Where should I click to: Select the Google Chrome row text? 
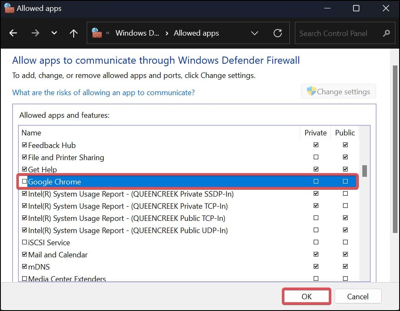pos(54,182)
